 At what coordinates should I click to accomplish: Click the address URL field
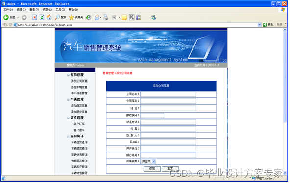coord(137,25)
